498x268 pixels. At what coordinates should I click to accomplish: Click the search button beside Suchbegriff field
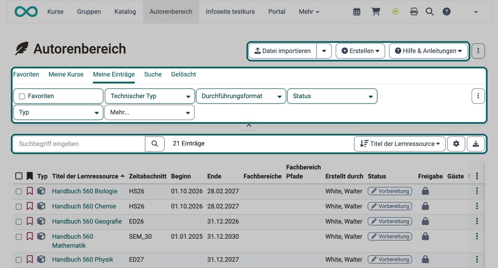[155, 144]
